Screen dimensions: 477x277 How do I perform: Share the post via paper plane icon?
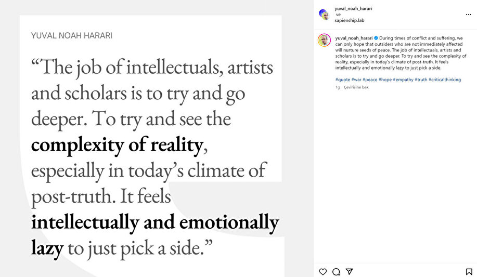(350, 272)
